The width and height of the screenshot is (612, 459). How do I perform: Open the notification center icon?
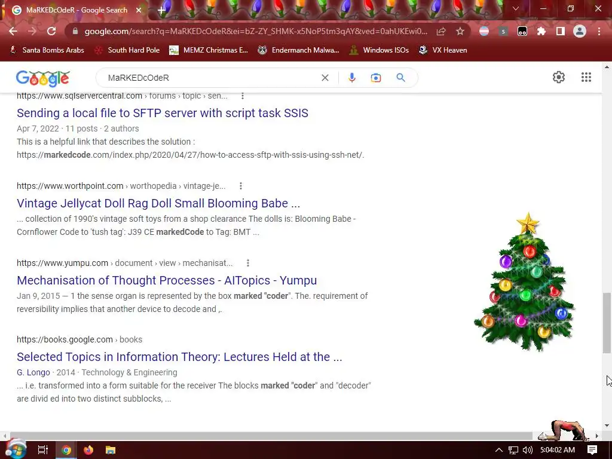tap(592, 450)
